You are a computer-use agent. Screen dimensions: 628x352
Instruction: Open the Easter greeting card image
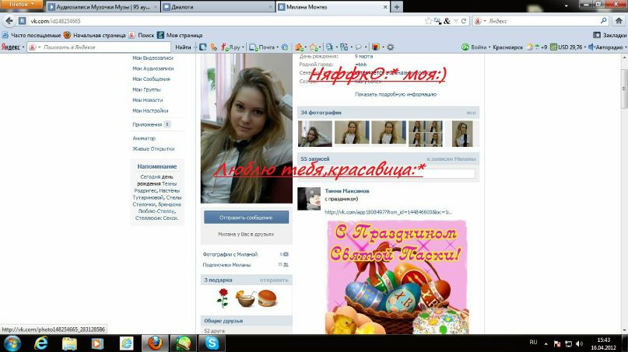397,277
